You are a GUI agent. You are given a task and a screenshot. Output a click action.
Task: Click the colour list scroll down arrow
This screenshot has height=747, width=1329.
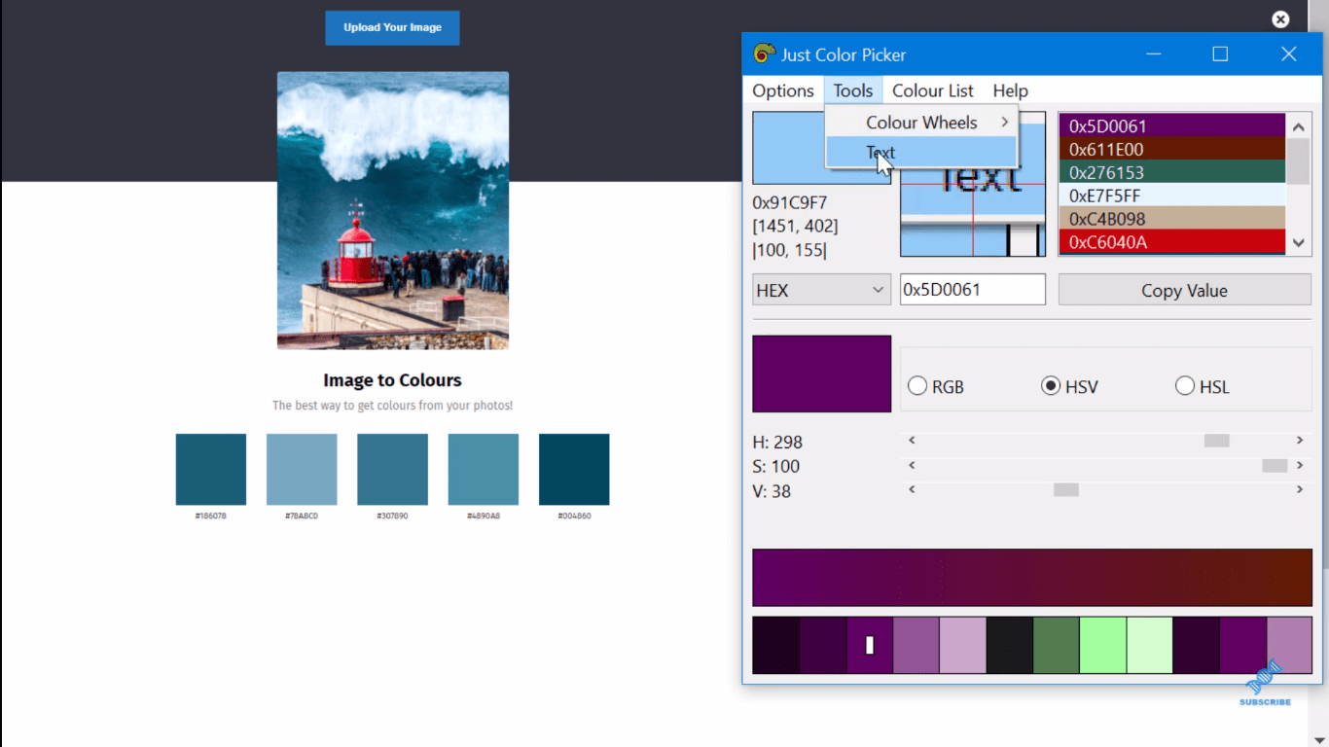(x=1298, y=242)
